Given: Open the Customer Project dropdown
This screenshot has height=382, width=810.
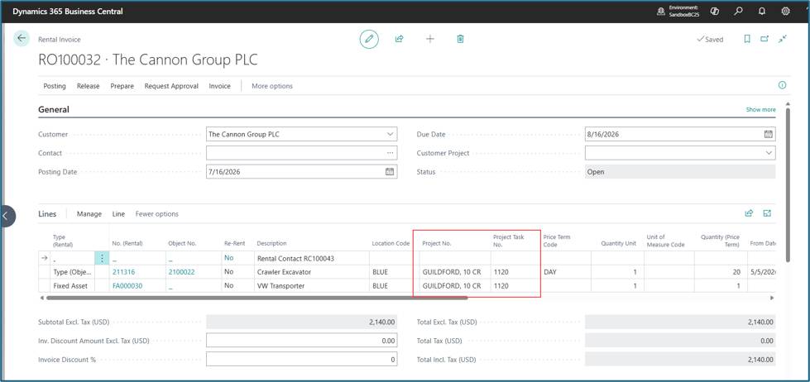Looking at the screenshot, I should (x=768, y=153).
